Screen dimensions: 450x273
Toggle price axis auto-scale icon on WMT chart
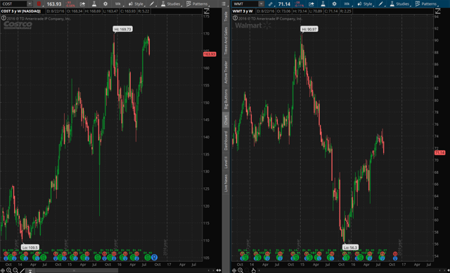(437, 11)
